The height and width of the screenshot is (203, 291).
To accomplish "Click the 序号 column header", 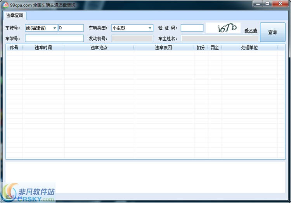I will [x=14, y=48].
